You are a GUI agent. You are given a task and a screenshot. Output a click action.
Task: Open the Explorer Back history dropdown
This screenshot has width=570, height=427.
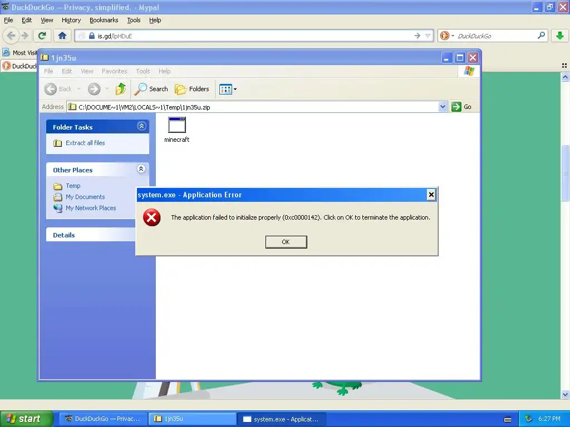[79, 89]
